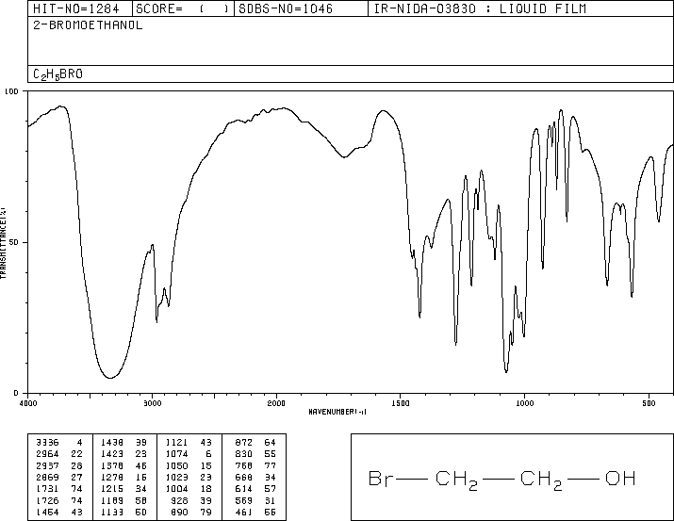Click the WAVENUMBER axis title
The height and width of the screenshot is (521, 674).
[x=337, y=412]
